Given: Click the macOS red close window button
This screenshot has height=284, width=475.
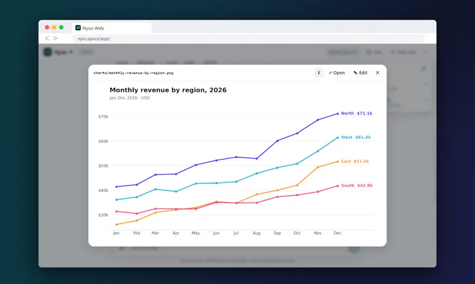Looking at the screenshot, I should click(47, 27).
